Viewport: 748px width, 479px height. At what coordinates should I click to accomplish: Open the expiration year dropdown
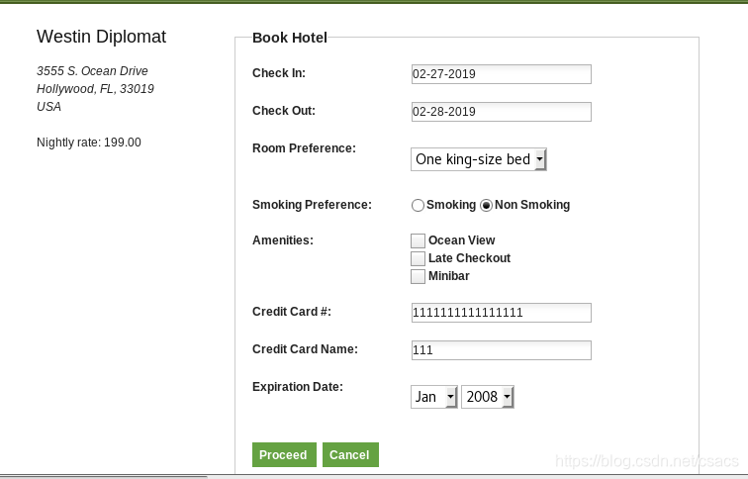(487, 397)
